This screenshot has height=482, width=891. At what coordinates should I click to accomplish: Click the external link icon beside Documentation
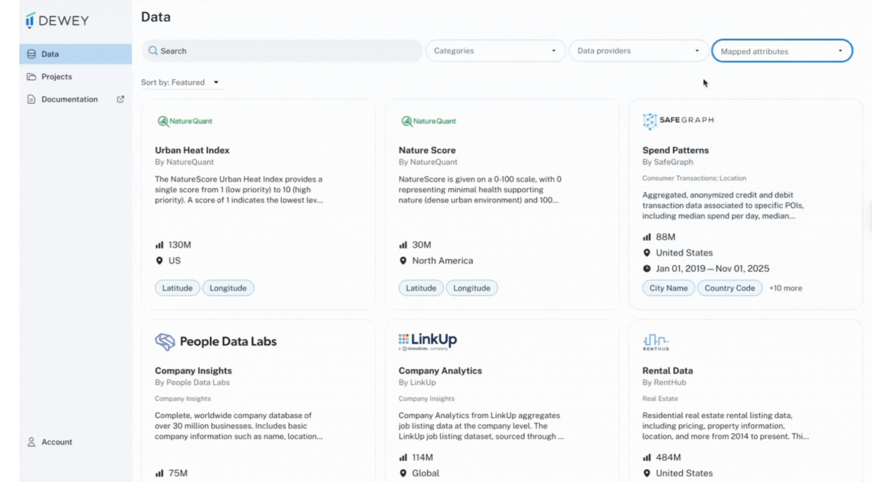pyautogui.click(x=121, y=99)
